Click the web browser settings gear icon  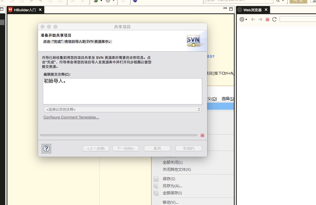tap(242, 19)
